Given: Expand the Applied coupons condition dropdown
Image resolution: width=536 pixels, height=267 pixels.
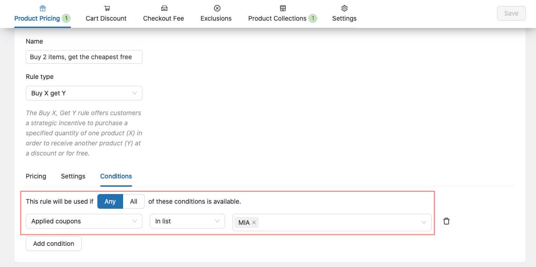Looking at the screenshot, I should pyautogui.click(x=84, y=221).
